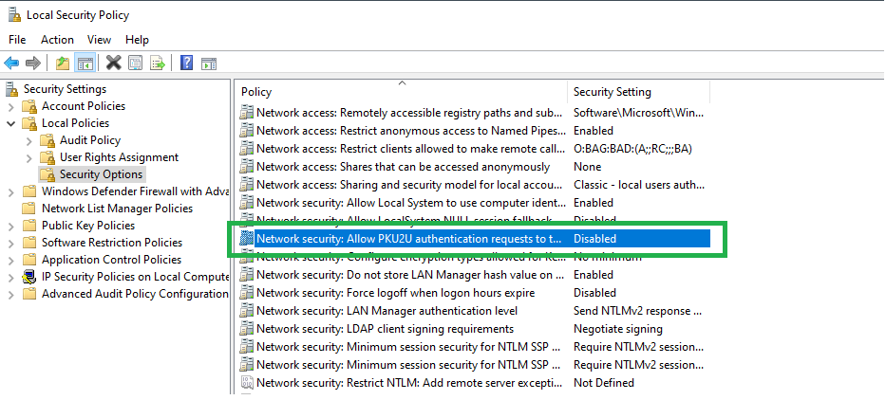Click the Forward arrow toolbar icon
This screenshot has width=886, height=400.
point(32,64)
